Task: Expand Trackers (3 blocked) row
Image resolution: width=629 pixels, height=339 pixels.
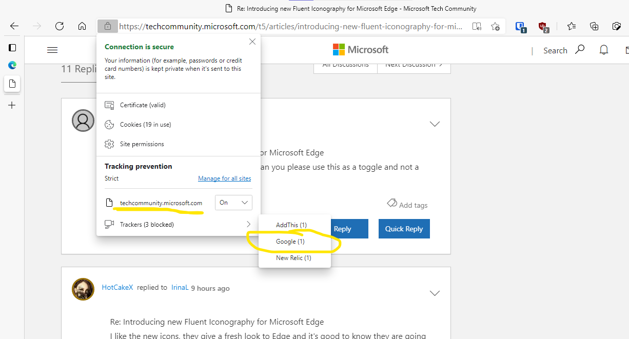Action: pos(179,225)
